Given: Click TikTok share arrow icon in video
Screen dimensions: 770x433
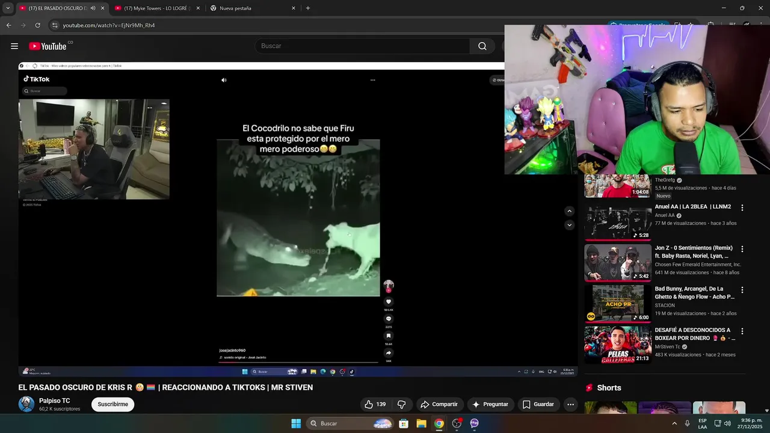Looking at the screenshot, I should [389, 353].
